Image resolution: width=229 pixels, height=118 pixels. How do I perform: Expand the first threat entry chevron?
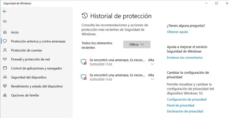pos(152,64)
